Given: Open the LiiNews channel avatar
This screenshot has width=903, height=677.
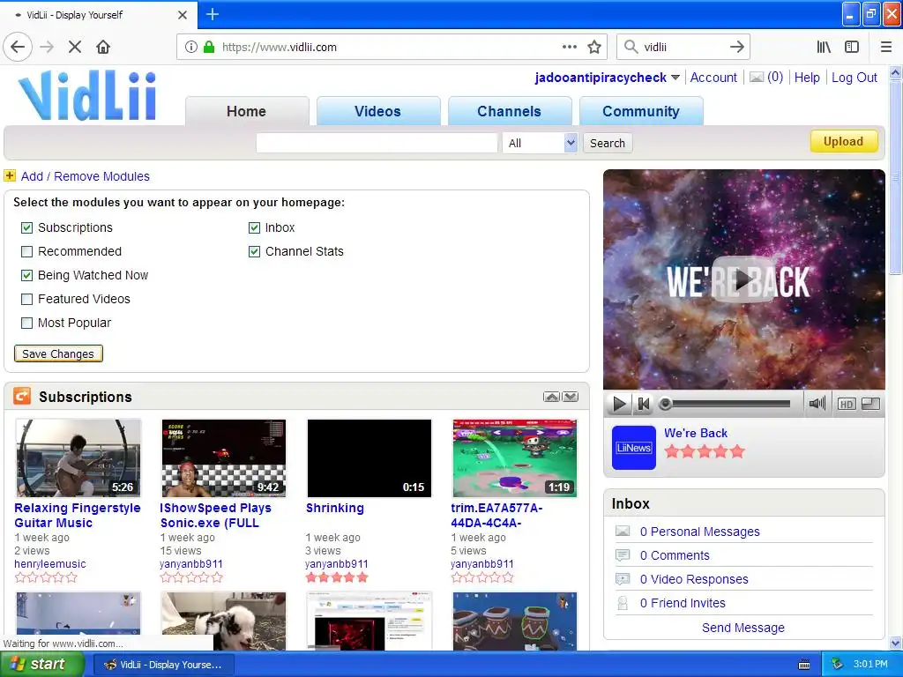Looking at the screenshot, I should coord(633,447).
